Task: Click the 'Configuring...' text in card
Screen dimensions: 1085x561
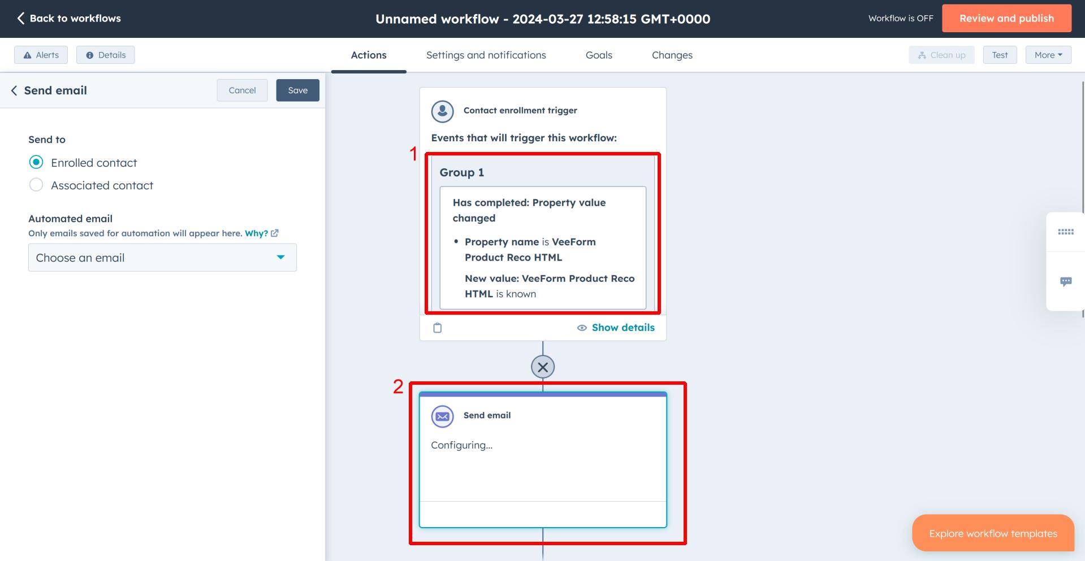Action: (x=461, y=445)
